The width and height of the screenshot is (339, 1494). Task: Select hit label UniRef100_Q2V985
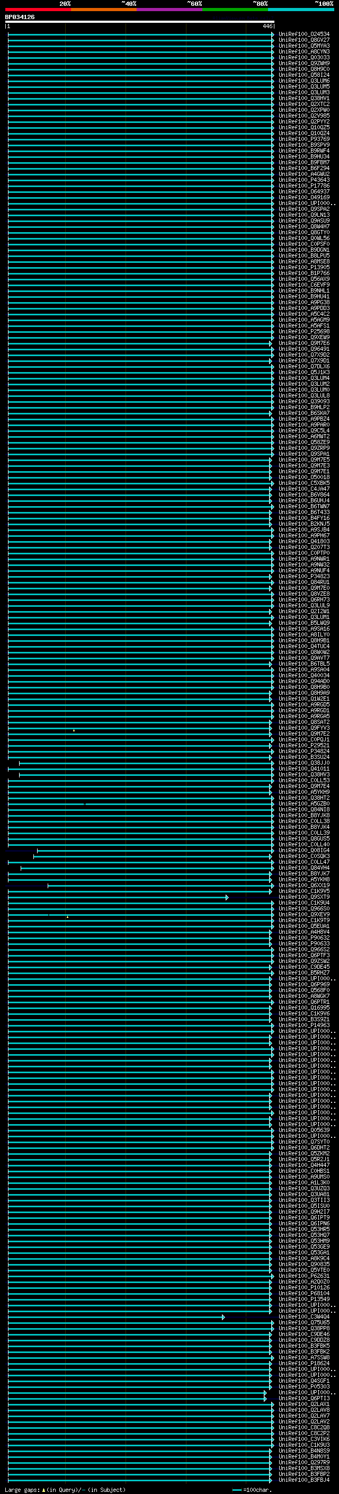[x=304, y=116]
